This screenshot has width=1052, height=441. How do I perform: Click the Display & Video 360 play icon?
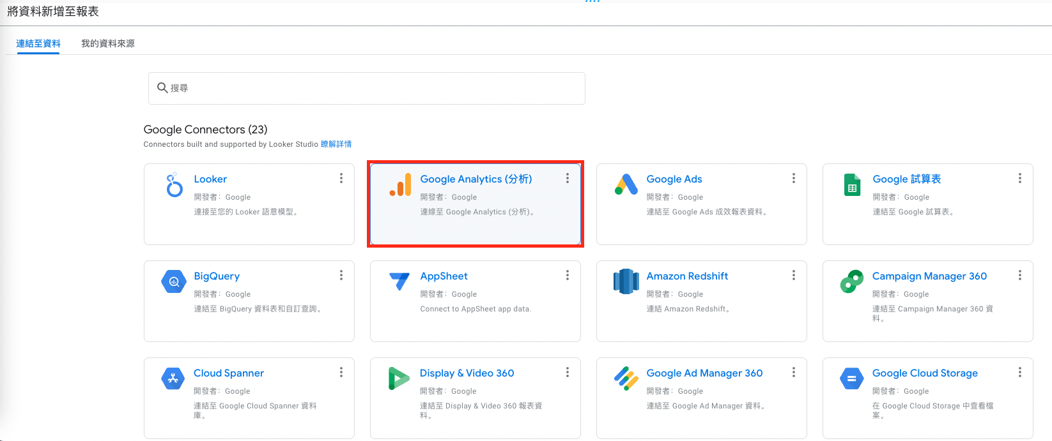399,378
